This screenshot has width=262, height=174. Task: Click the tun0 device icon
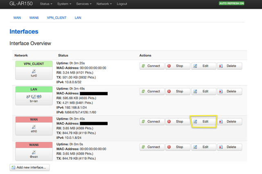pyautogui.click(x=34, y=71)
